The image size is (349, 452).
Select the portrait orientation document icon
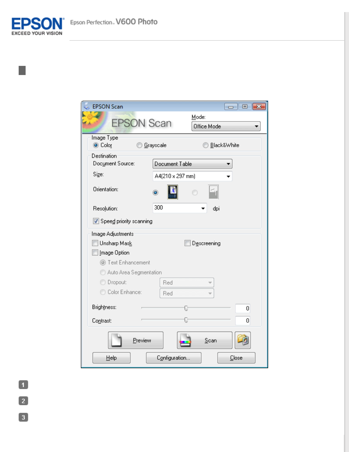(x=173, y=192)
